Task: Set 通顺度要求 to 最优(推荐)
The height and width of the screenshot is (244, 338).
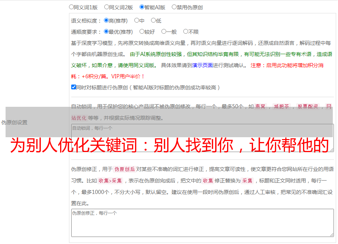Action: pos(106,32)
